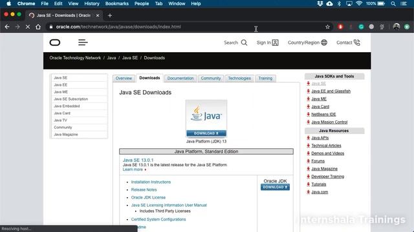This screenshot has height=232, width=414.
Task: Open Java Mission Control link
Action: point(329,122)
